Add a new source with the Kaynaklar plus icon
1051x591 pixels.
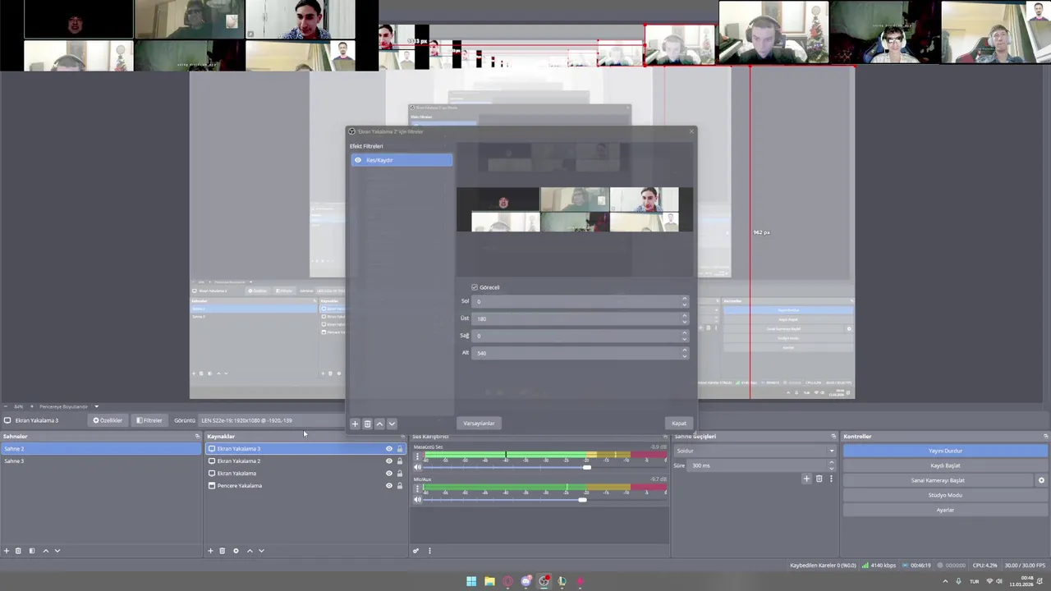(210, 551)
